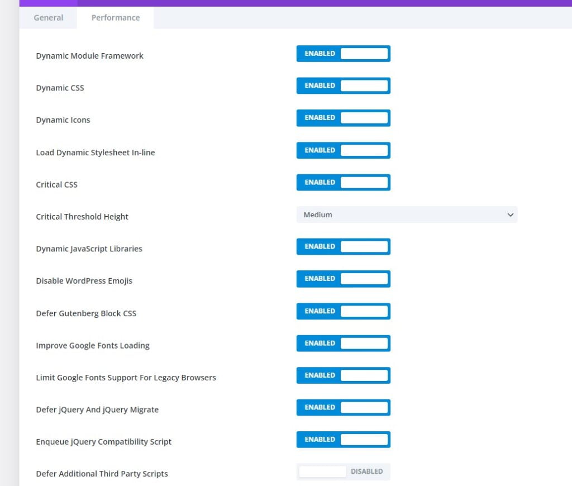Enable Defer Additional Third Party Scripts
572x486 pixels.
[344, 472]
